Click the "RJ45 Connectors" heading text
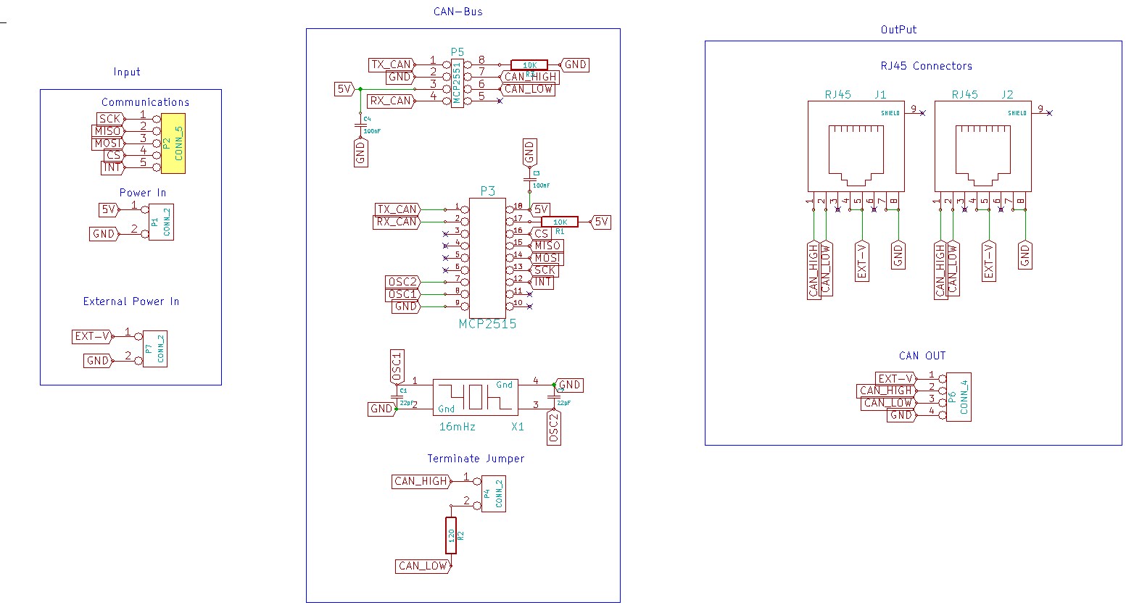1134x613 pixels. (927, 66)
